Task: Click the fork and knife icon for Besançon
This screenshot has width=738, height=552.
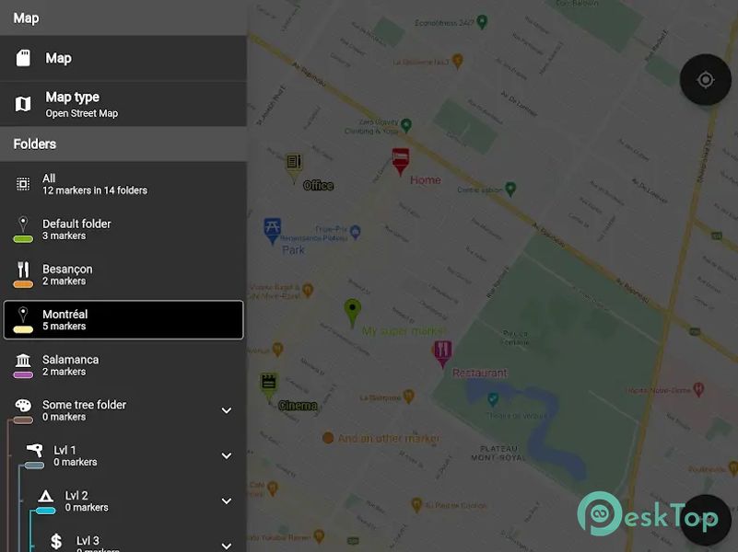Action: click(x=23, y=270)
